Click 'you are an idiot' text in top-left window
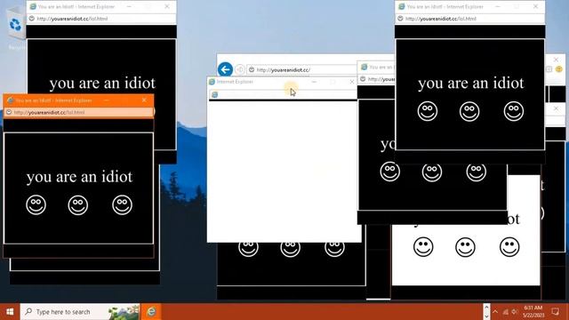This screenshot has height=320, width=569. 102,83
